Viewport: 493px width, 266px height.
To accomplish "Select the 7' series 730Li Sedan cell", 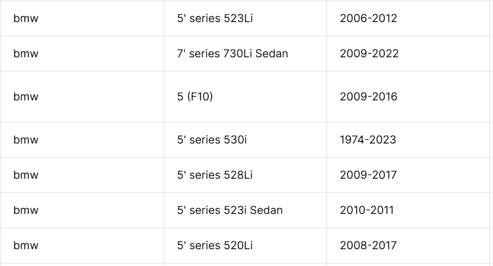I will click(245, 54).
